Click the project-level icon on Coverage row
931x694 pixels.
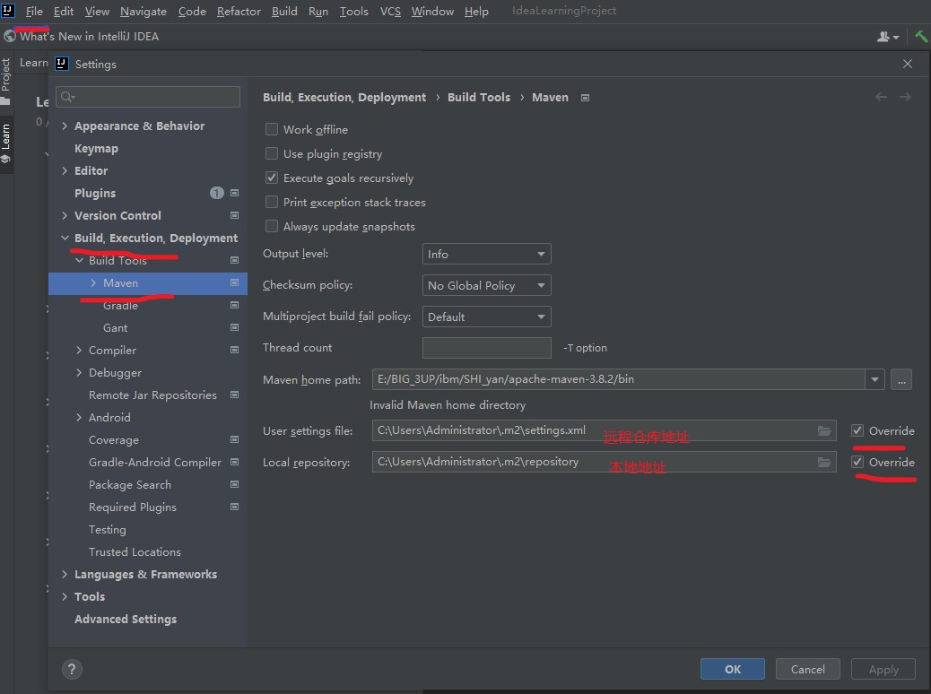click(x=234, y=440)
